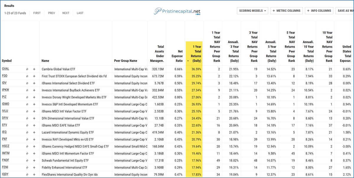Open the Pristinecapital.net logo link
354x178 pixels.
pos(177,11)
